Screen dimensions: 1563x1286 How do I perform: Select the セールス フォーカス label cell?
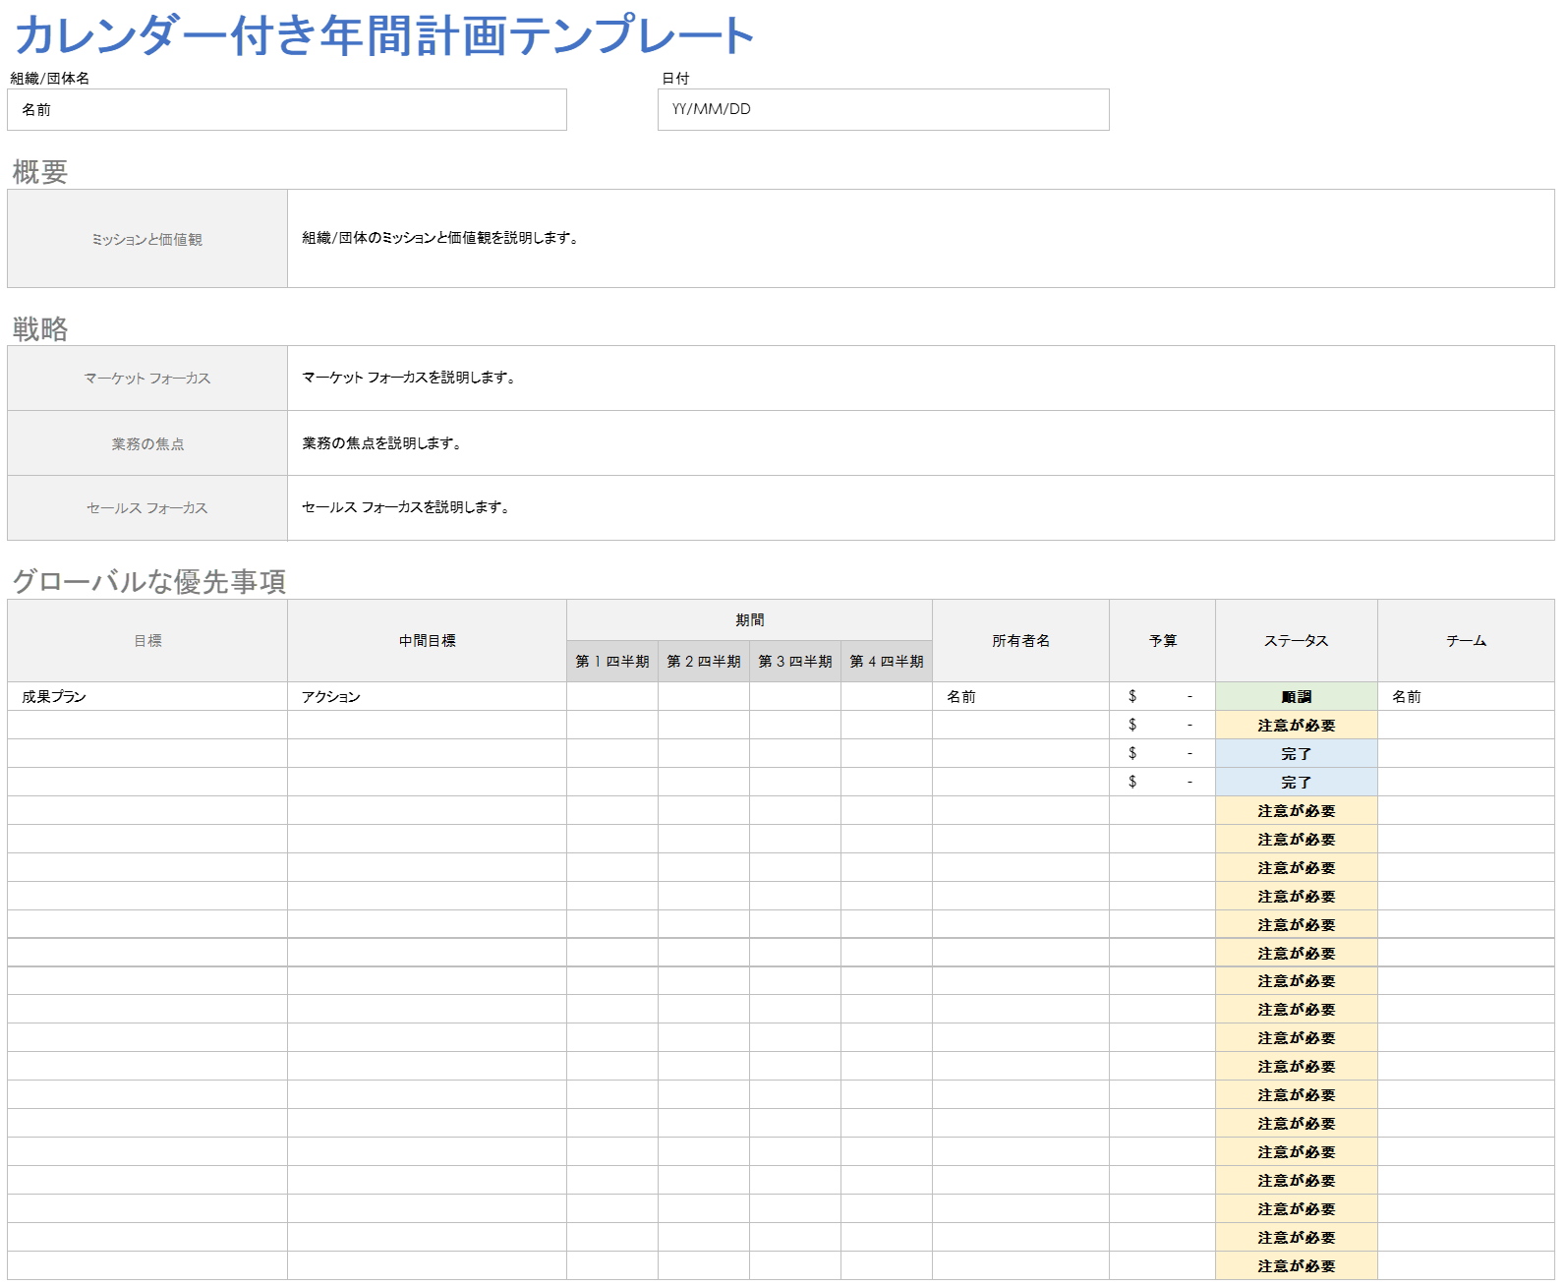(147, 508)
